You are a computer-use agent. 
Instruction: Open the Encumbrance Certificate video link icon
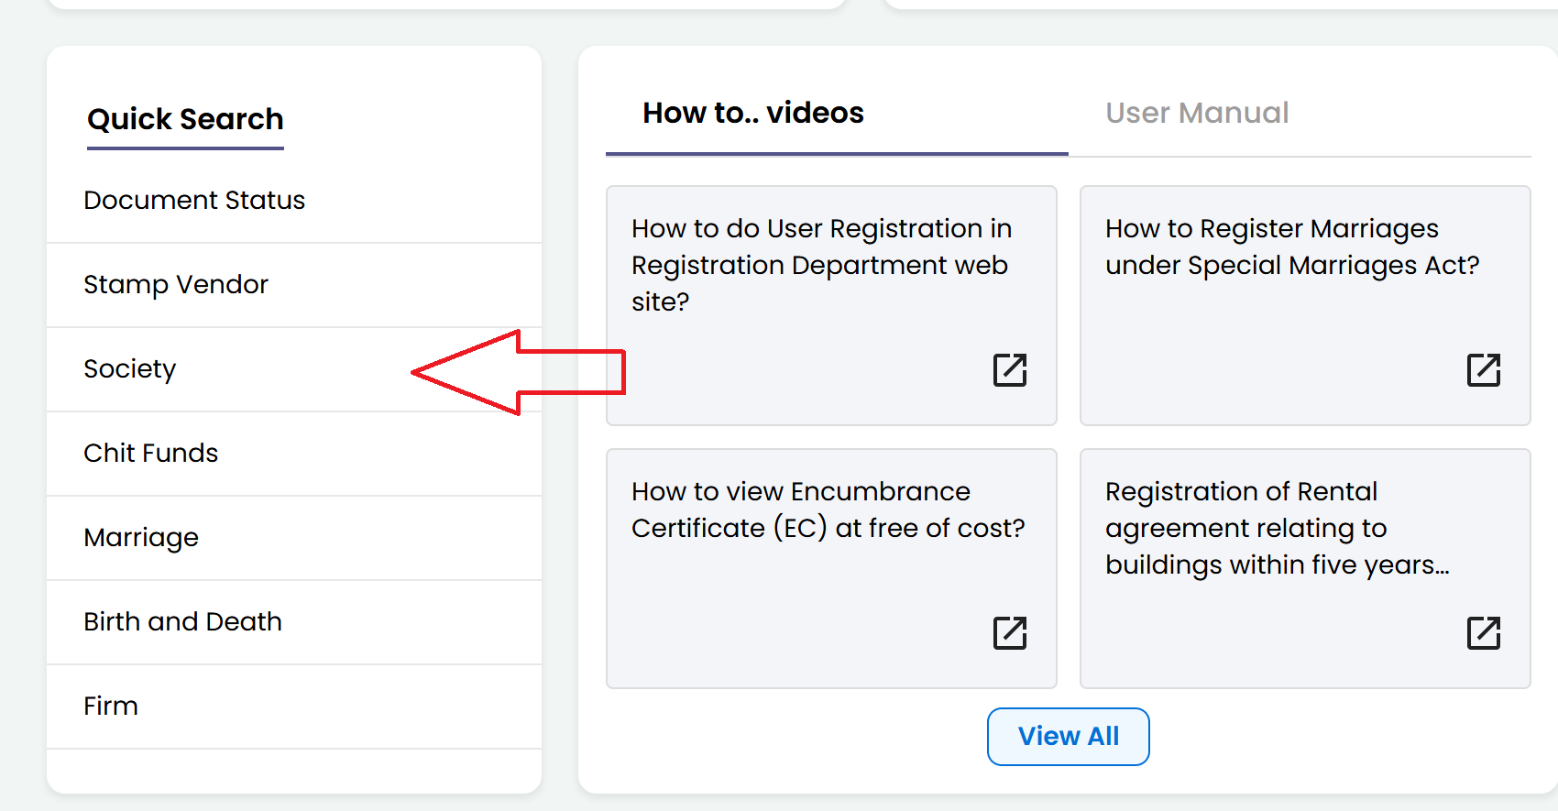click(x=1009, y=632)
